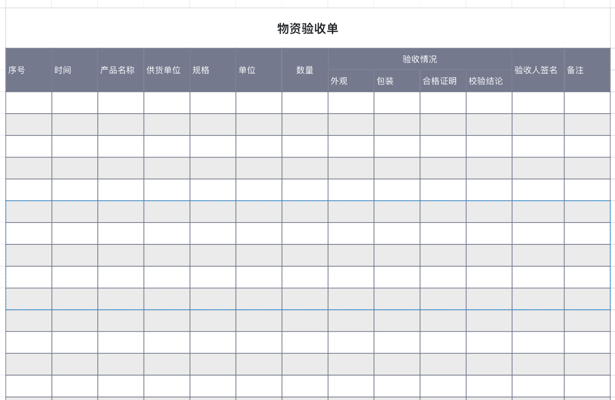Select the merged 验收情况 header
Screen dimensions: 615x400
(420, 59)
